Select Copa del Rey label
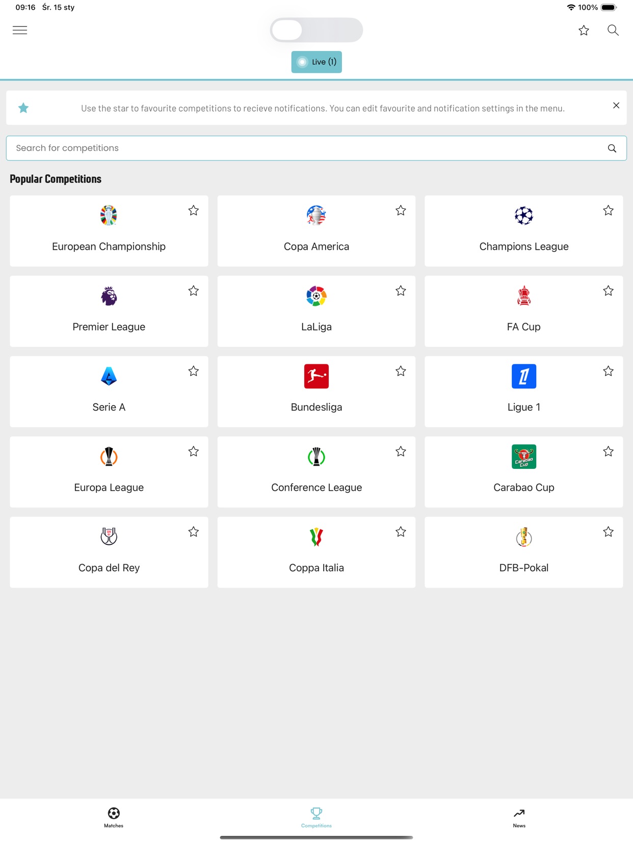Image resolution: width=633 pixels, height=844 pixels. click(x=109, y=568)
